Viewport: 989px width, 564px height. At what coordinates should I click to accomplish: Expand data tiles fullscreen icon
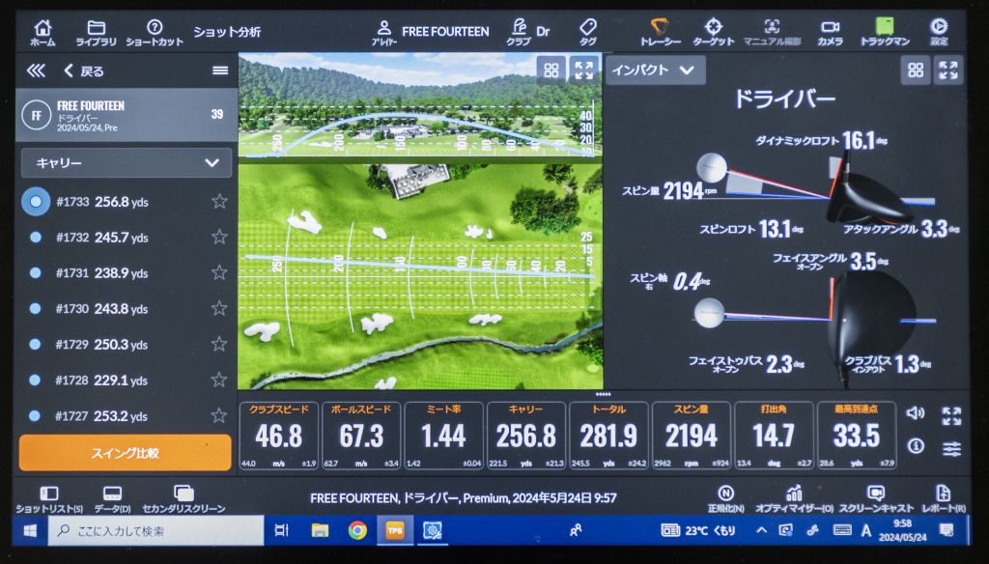(951, 415)
